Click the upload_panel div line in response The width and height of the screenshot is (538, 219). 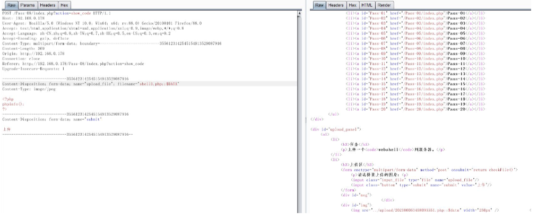(335, 129)
